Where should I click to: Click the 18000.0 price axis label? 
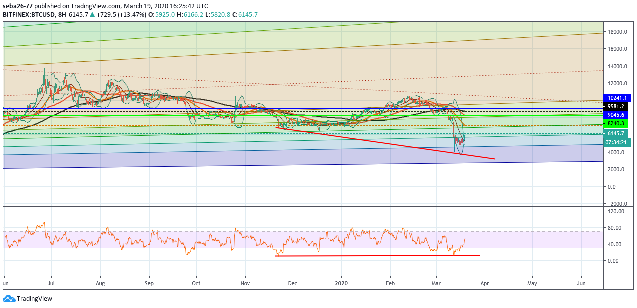tap(617, 32)
